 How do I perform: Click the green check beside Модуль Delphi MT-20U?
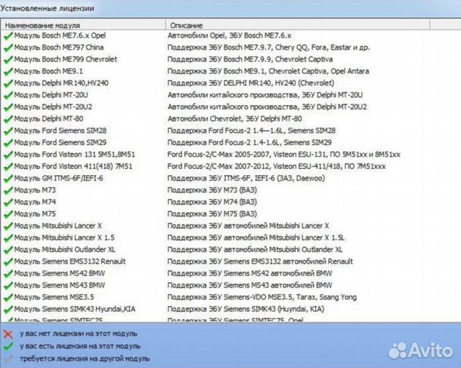pyautogui.click(x=8, y=95)
